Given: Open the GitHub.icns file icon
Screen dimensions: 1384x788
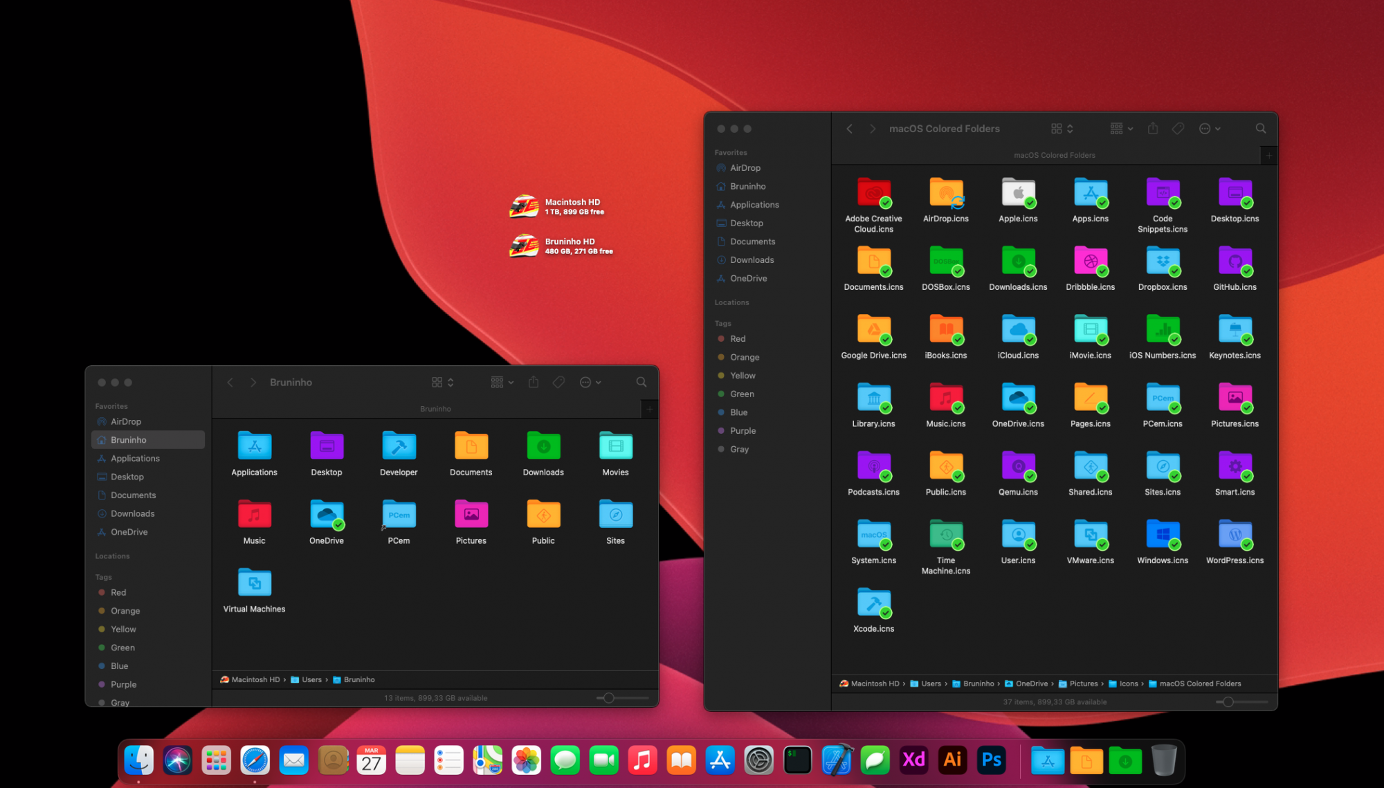Looking at the screenshot, I should tap(1235, 262).
